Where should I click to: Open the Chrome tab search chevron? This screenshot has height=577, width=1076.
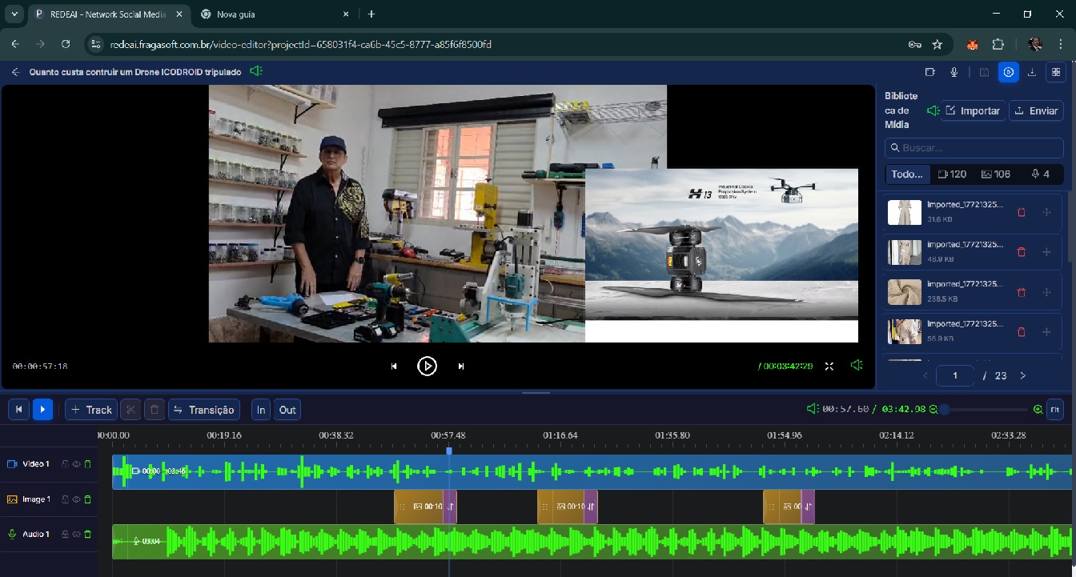[x=14, y=14]
